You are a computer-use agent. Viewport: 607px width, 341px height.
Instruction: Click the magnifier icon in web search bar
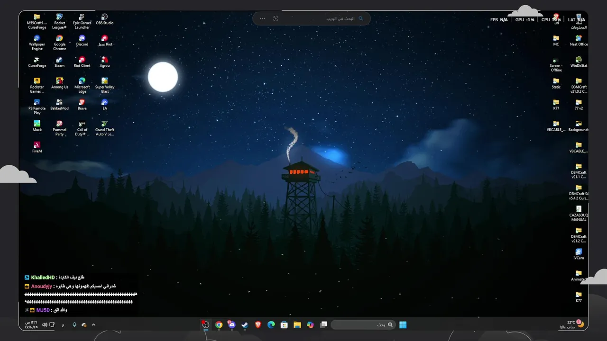click(361, 18)
